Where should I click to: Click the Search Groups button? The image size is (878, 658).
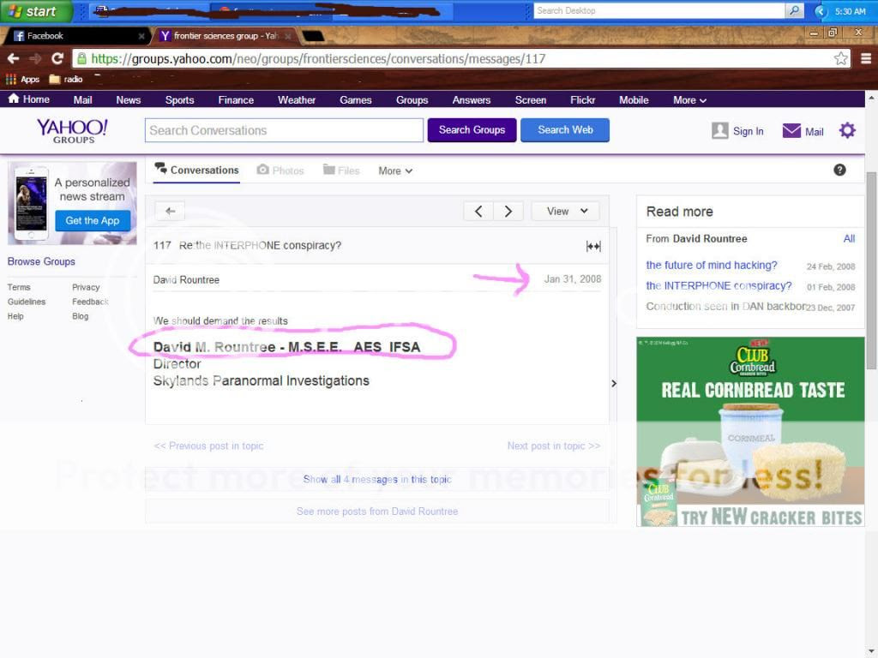click(x=472, y=130)
